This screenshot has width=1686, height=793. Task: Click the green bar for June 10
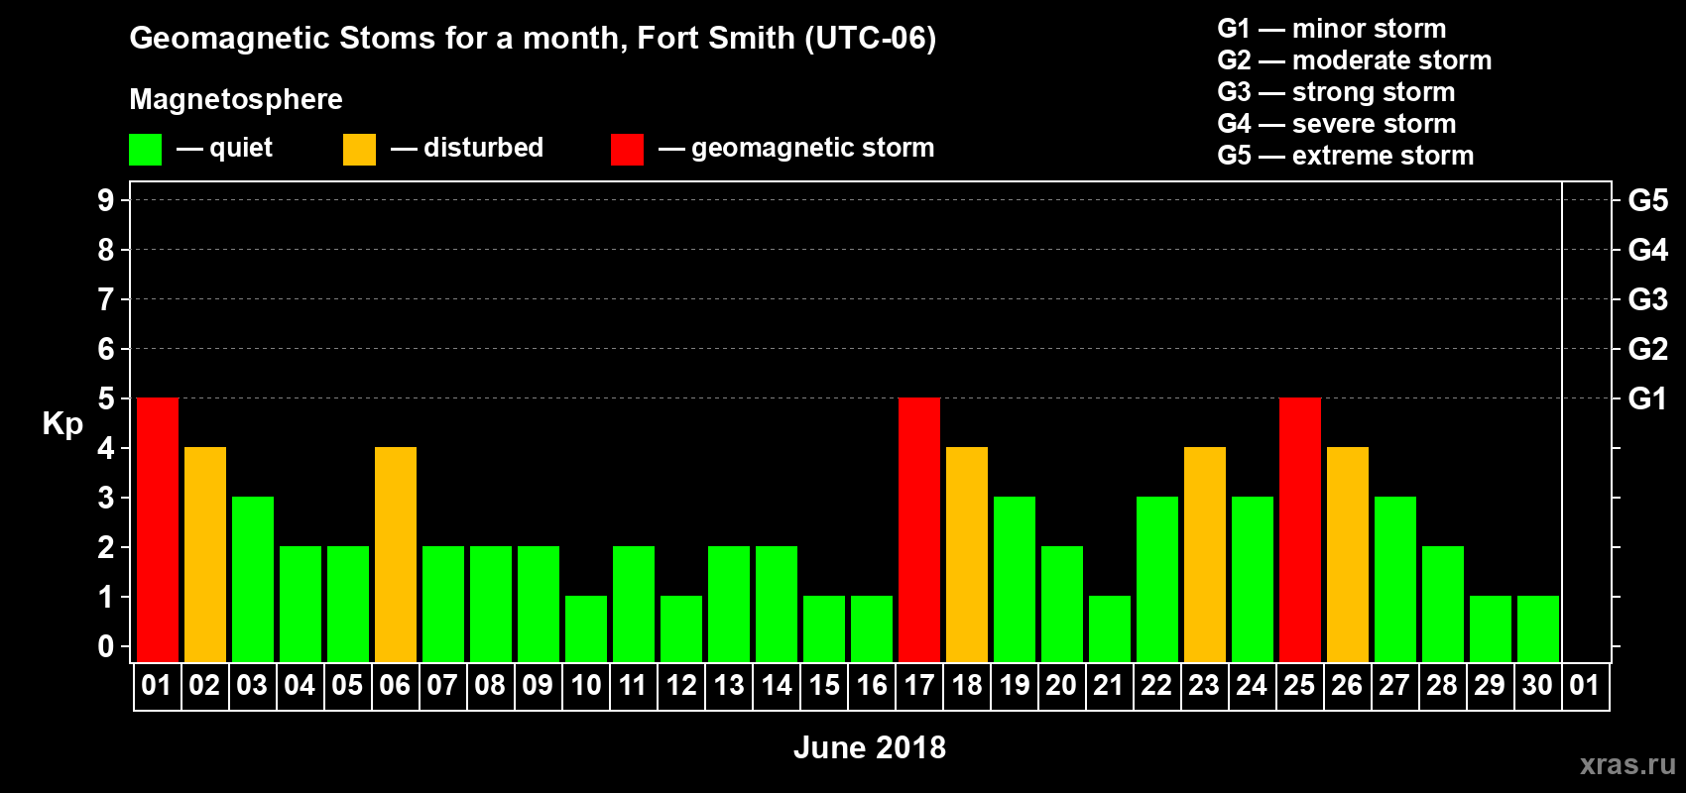click(x=586, y=628)
